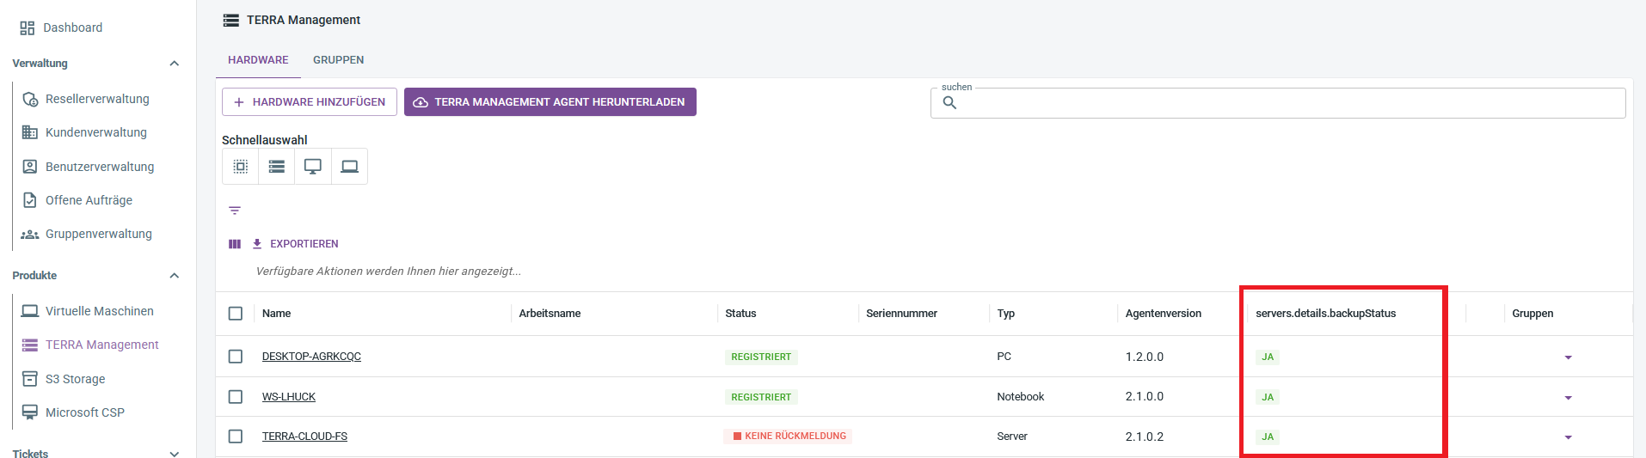
Task: Click the HARDWARE HINZUFÜGEN button
Action: point(310,102)
